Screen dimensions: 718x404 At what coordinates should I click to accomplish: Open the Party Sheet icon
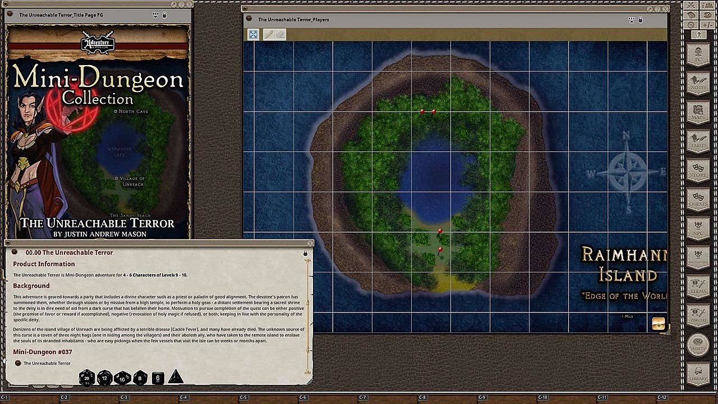tap(707, 5)
